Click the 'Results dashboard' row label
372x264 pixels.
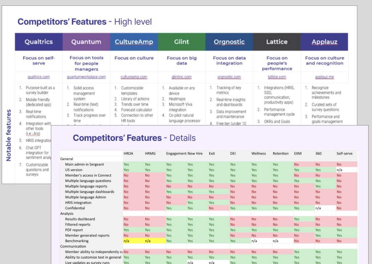(80, 219)
